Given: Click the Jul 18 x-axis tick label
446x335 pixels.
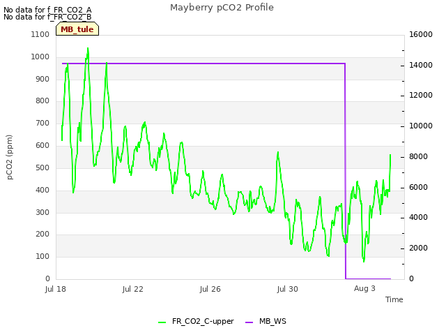Looking at the screenshot, I should [56, 289].
